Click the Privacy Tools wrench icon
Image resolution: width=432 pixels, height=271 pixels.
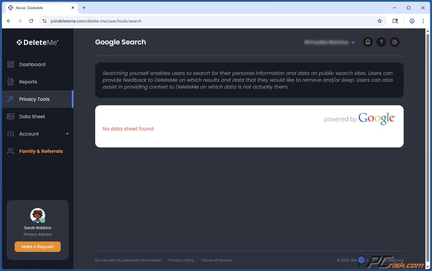pos(10,99)
